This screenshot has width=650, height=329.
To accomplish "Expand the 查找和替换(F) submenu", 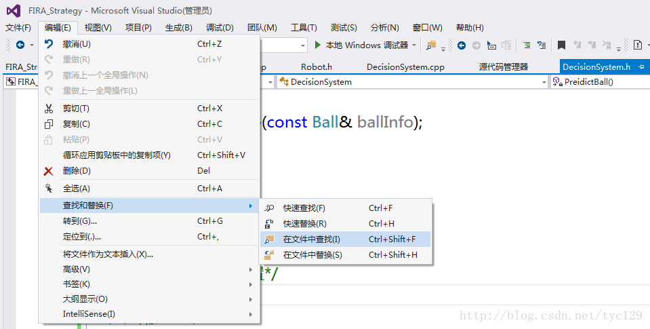I will click(149, 206).
